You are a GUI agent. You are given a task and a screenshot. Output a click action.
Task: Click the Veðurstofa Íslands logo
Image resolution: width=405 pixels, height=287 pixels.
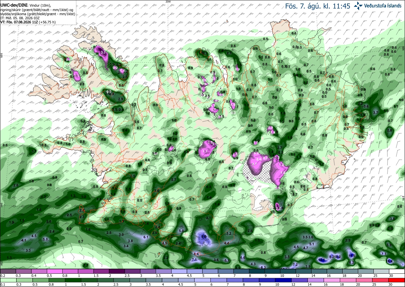tap(377, 6)
